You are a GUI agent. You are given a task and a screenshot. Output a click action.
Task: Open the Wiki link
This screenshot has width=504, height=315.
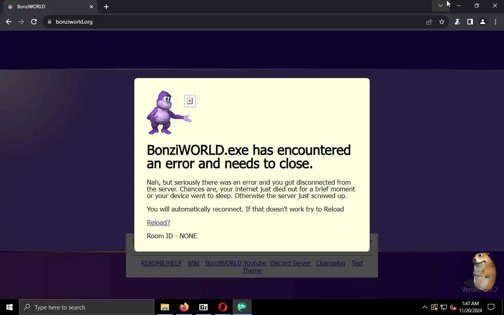[193, 263]
